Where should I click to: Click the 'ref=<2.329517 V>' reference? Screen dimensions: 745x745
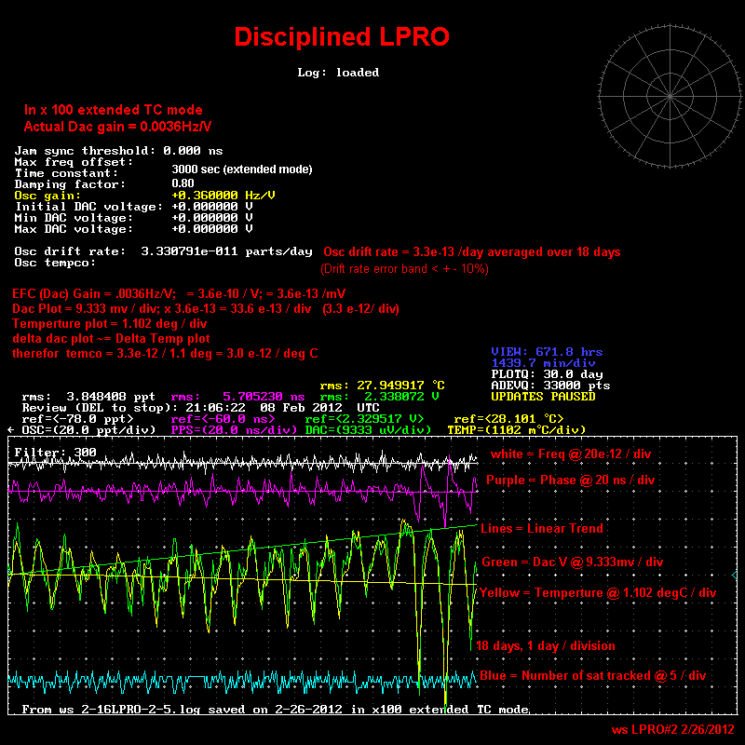pyautogui.click(x=364, y=419)
